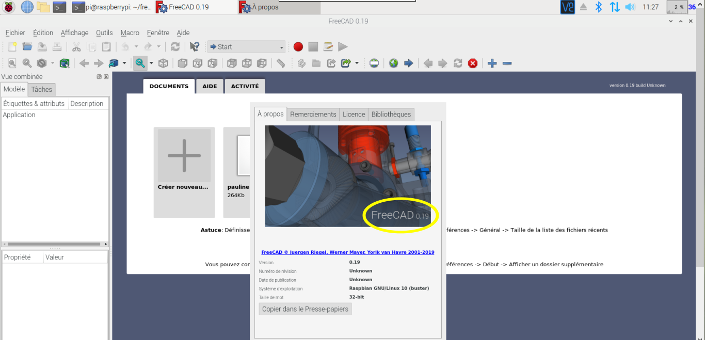
Task: Click the Sync view tree actions icon
Action: pyautogui.click(x=140, y=63)
